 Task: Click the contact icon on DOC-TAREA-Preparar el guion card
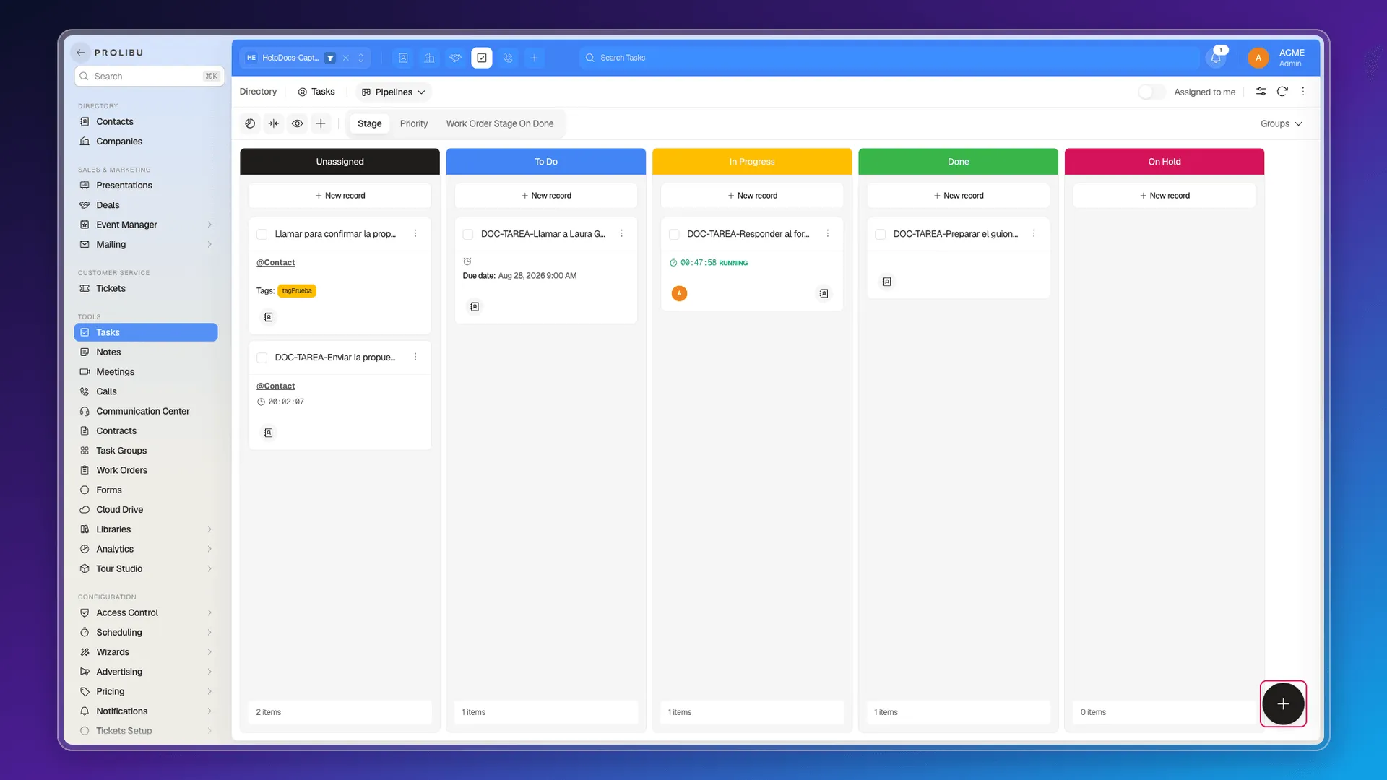[x=886, y=282]
